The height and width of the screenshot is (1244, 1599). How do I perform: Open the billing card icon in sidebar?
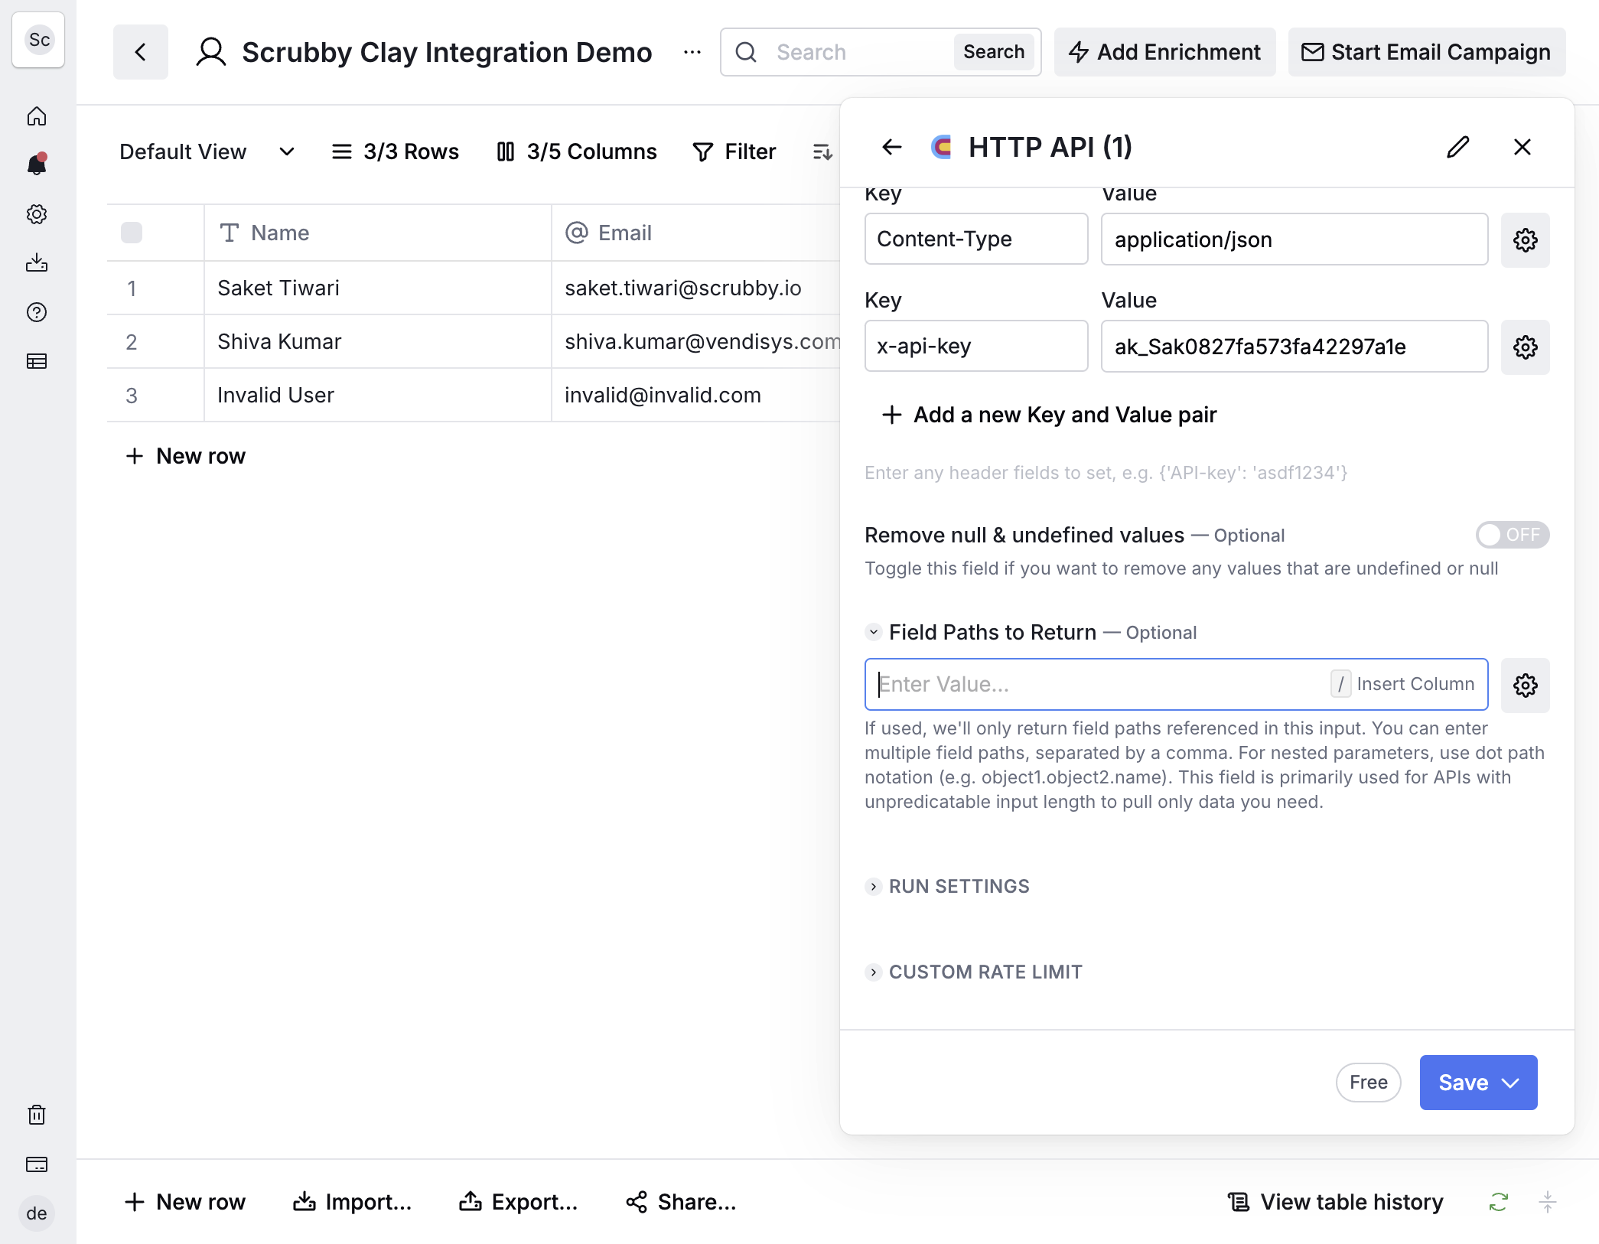[37, 1164]
